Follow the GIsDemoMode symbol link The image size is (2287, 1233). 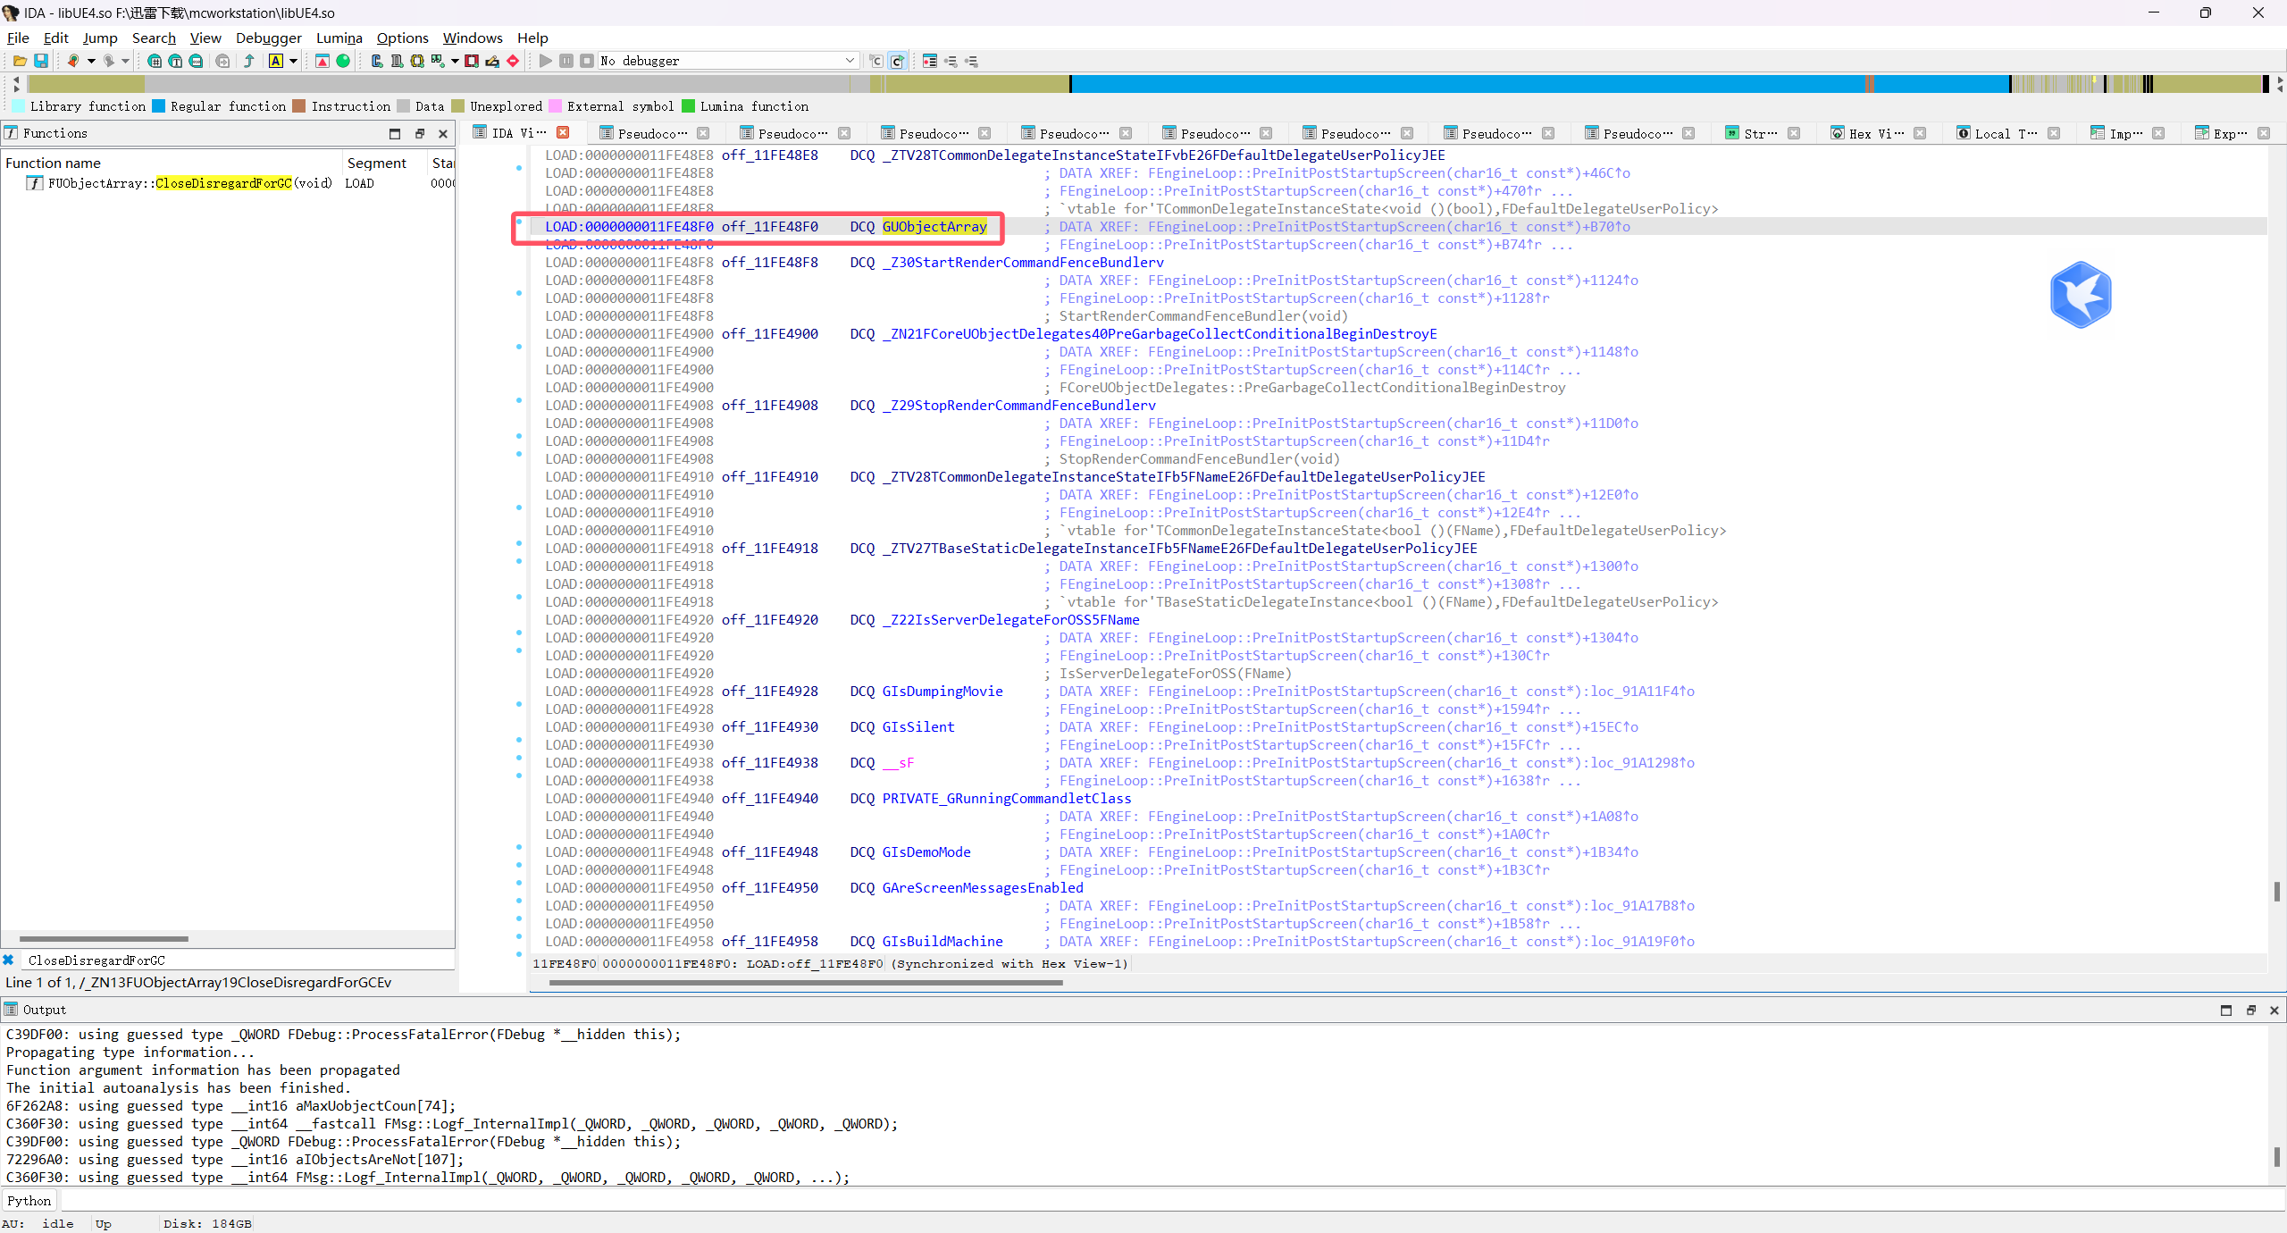coord(926,852)
